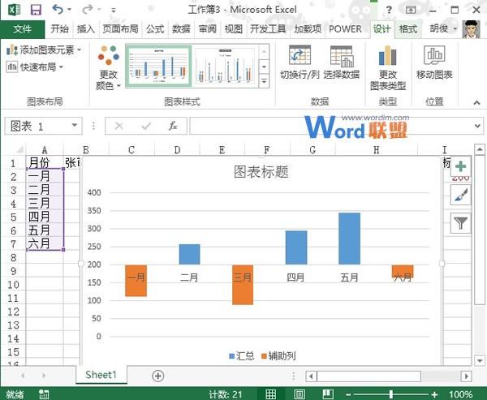Click 更改图表类型 button
This screenshot has width=487, height=400.
point(388,67)
